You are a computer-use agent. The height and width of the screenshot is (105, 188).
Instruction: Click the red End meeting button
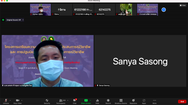point(182,101)
